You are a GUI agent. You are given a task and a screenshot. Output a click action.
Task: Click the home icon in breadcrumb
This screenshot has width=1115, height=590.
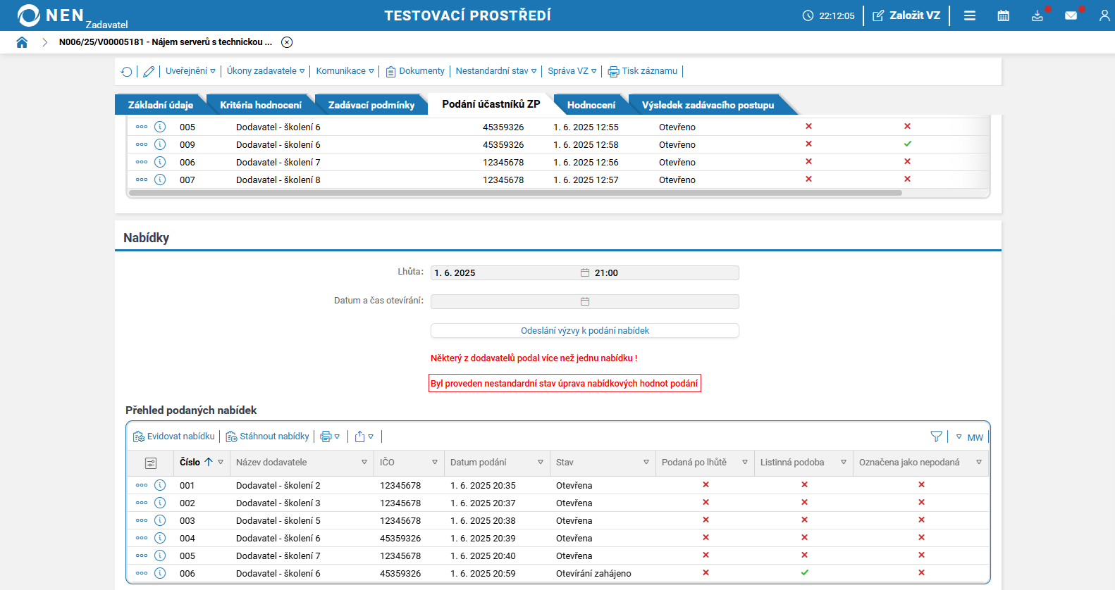pyautogui.click(x=22, y=42)
